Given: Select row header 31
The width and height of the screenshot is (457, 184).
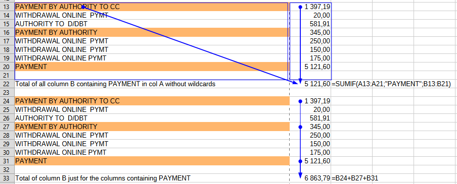Looking at the screenshot, I should point(7,161).
